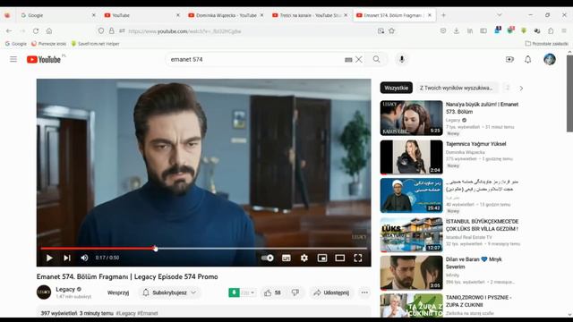Image resolution: width=573 pixels, height=322 pixels.
Task: Open the Subskrybujesz notification dropdown
Action: click(x=169, y=292)
